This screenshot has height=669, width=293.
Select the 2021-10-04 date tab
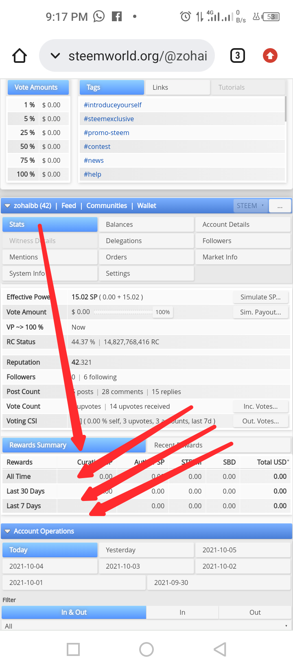[50, 566]
